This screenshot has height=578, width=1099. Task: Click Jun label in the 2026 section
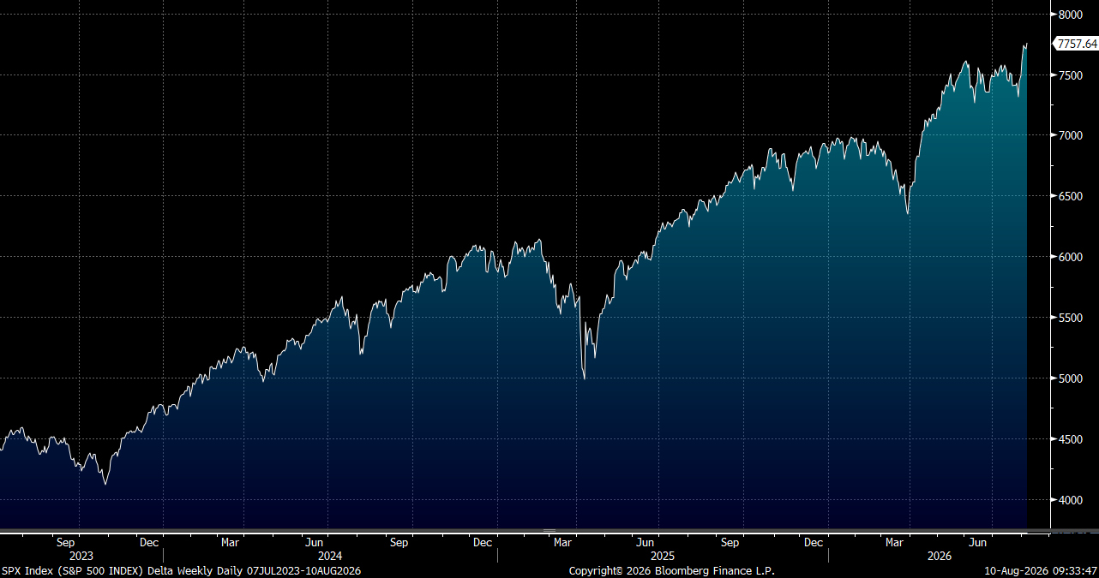coord(976,542)
